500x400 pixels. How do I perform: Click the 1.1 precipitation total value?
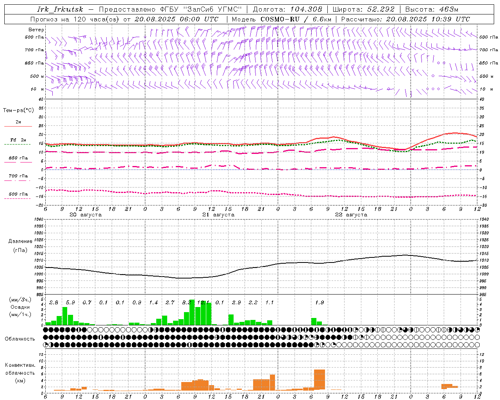270,303
